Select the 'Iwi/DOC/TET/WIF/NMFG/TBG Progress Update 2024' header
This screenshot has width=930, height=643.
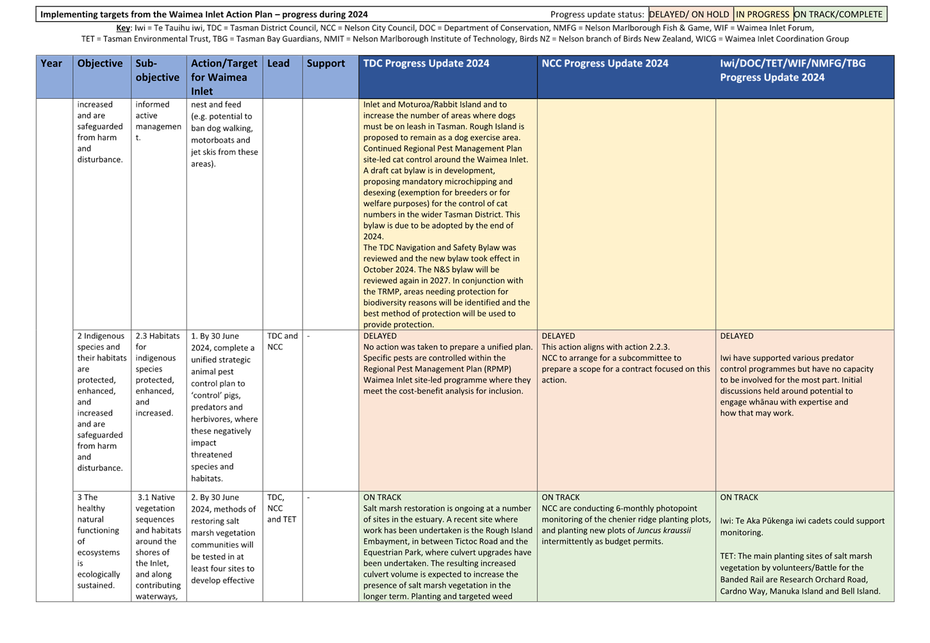(805, 77)
